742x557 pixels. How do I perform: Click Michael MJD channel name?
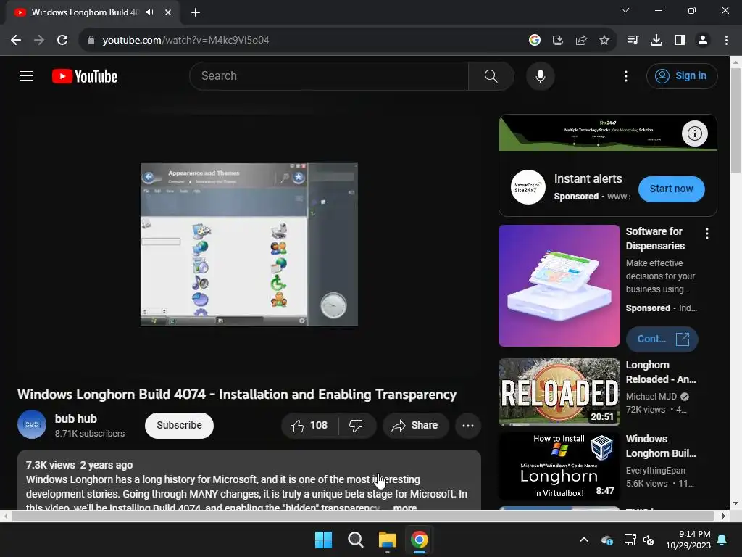pos(651,397)
